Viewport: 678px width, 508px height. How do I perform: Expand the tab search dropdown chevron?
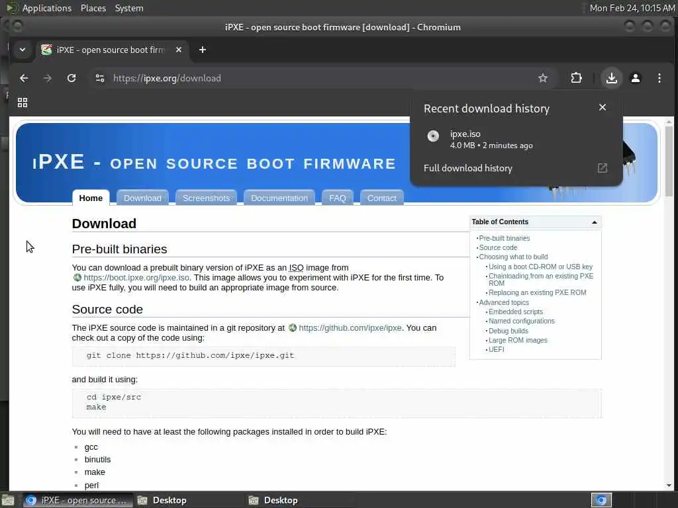coord(23,50)
